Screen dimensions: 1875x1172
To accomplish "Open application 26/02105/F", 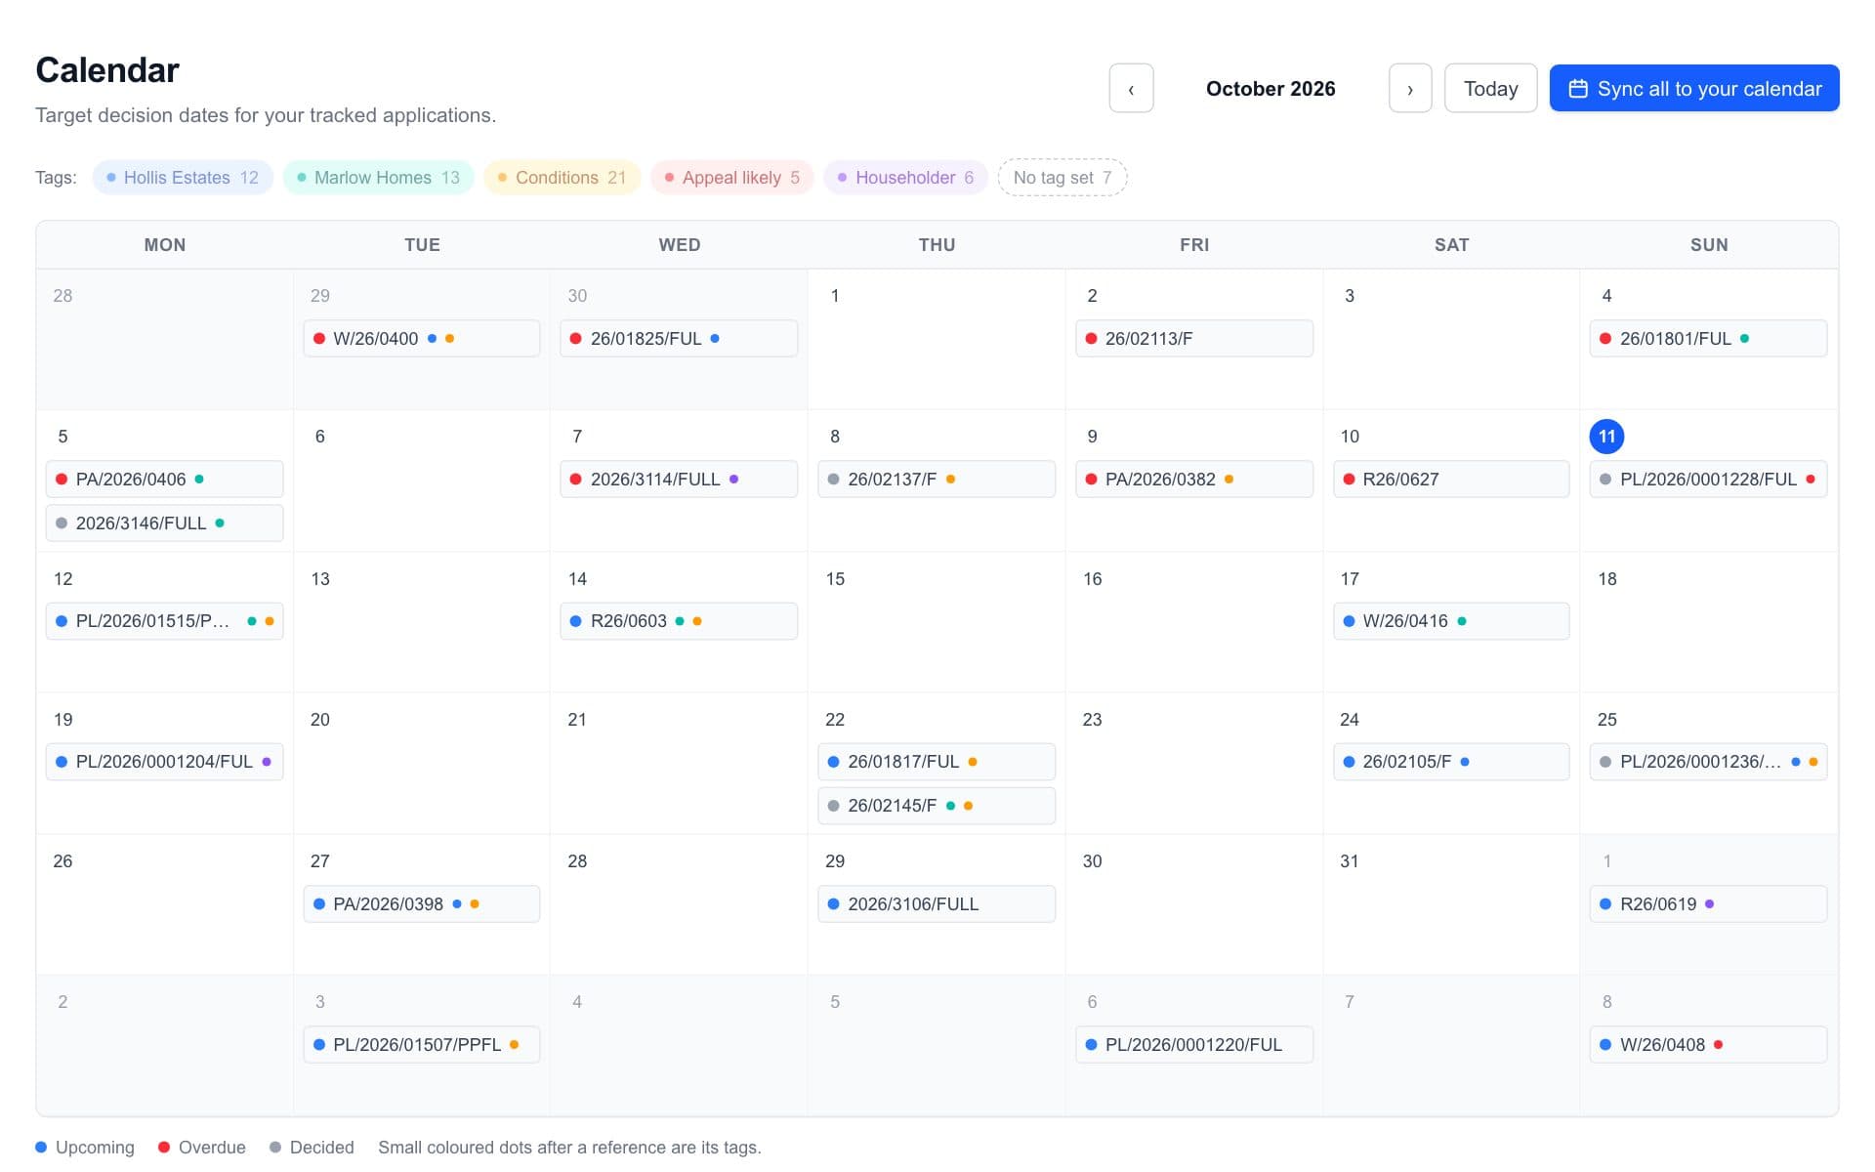I will click(1451, 762).
